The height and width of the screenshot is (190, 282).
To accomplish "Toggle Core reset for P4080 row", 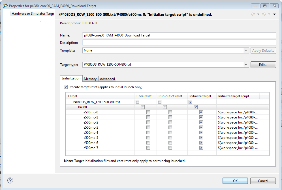I will 143,107.
